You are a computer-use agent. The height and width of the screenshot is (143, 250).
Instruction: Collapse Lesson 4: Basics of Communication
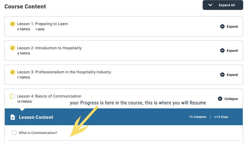(x=228, y=99)
